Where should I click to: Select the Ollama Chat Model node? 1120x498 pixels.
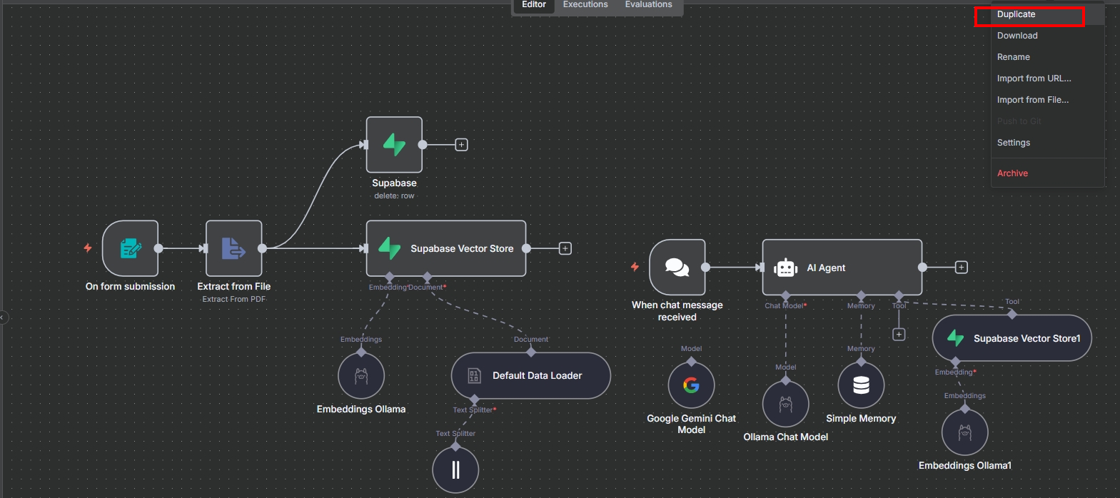[x=785, y=404]
